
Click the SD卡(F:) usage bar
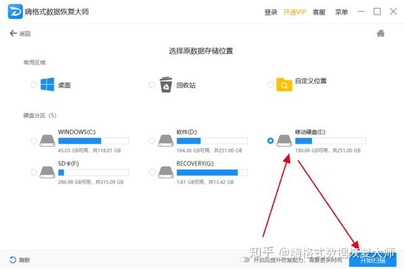tap(94, 172)
